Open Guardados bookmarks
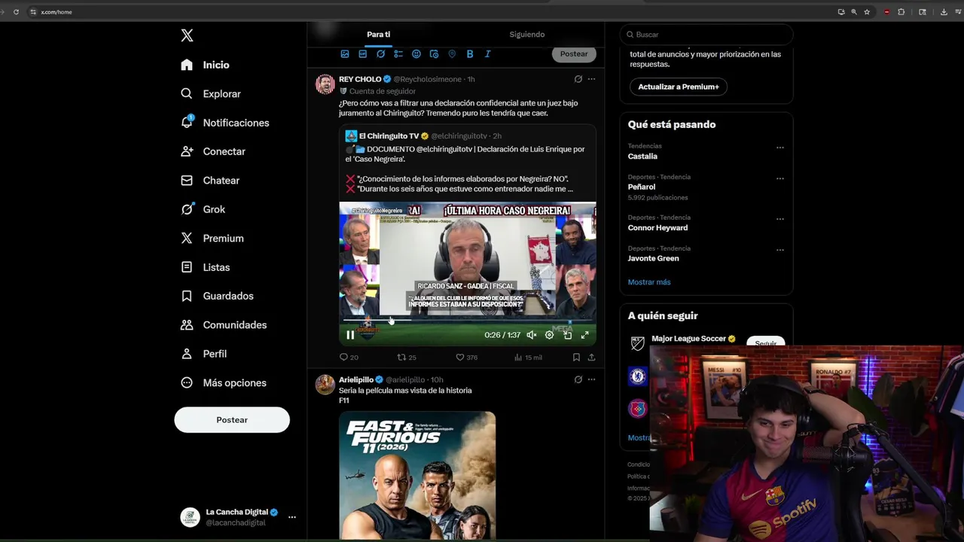 pos(217,296)
